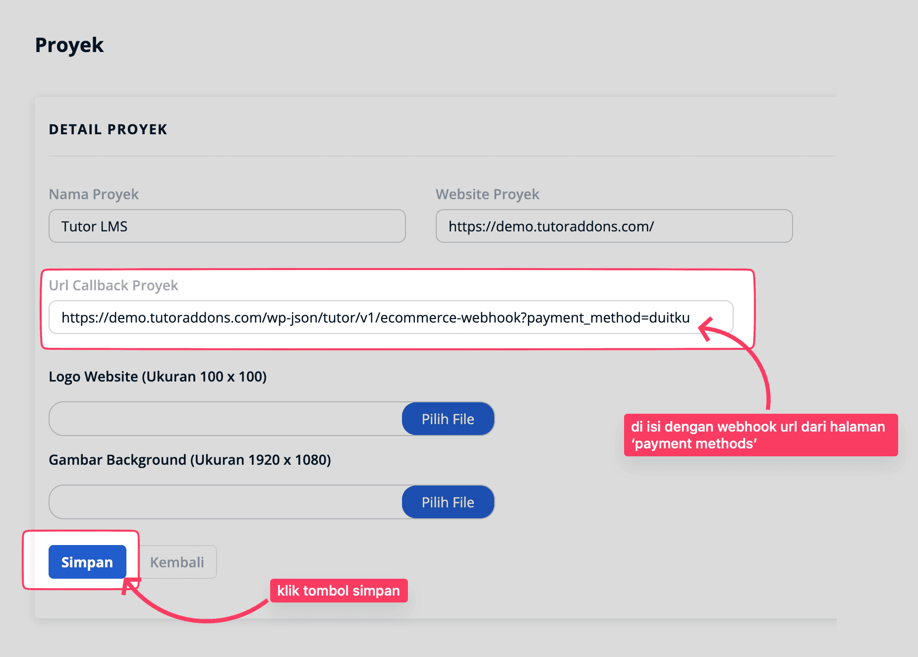
Task: Click the Logo Website (Ukuran 100 x 100) label
Action: (x=158, y=377)
